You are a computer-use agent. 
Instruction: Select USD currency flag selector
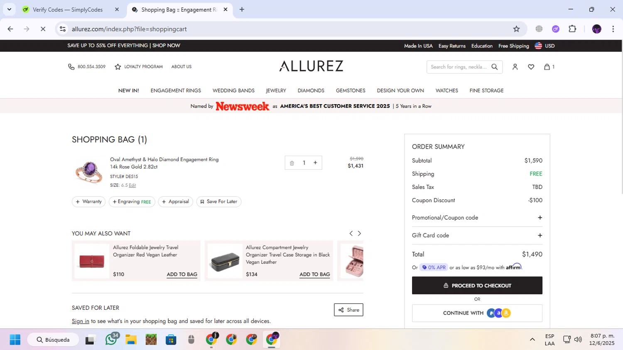pos(545,46)
